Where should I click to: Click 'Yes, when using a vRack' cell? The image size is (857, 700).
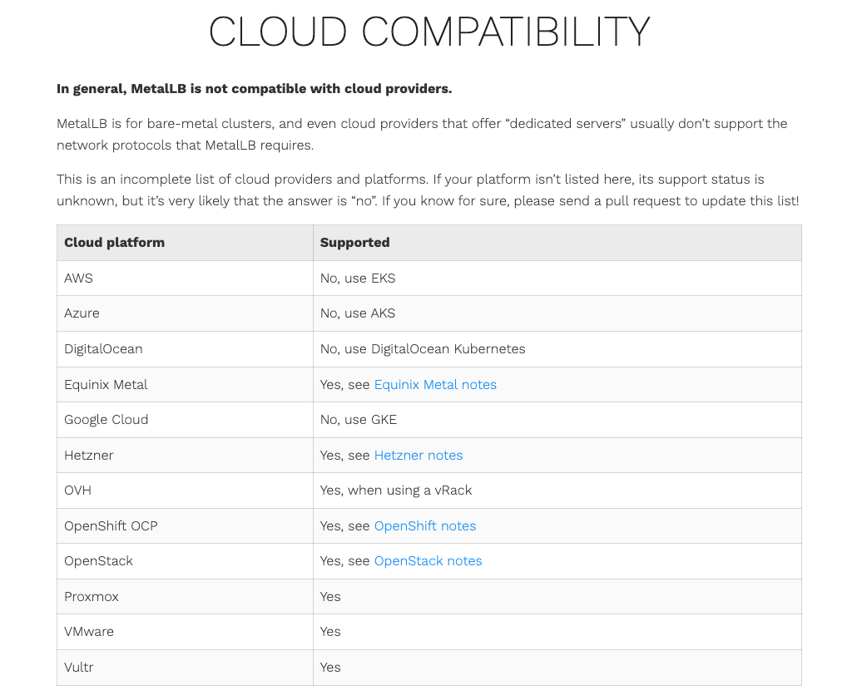(x=557, y=490)
